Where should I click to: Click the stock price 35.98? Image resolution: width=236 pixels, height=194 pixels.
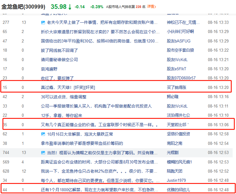pyautogui.click(x=59, y=7)
